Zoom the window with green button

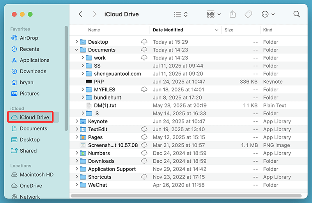pos(30,14)
